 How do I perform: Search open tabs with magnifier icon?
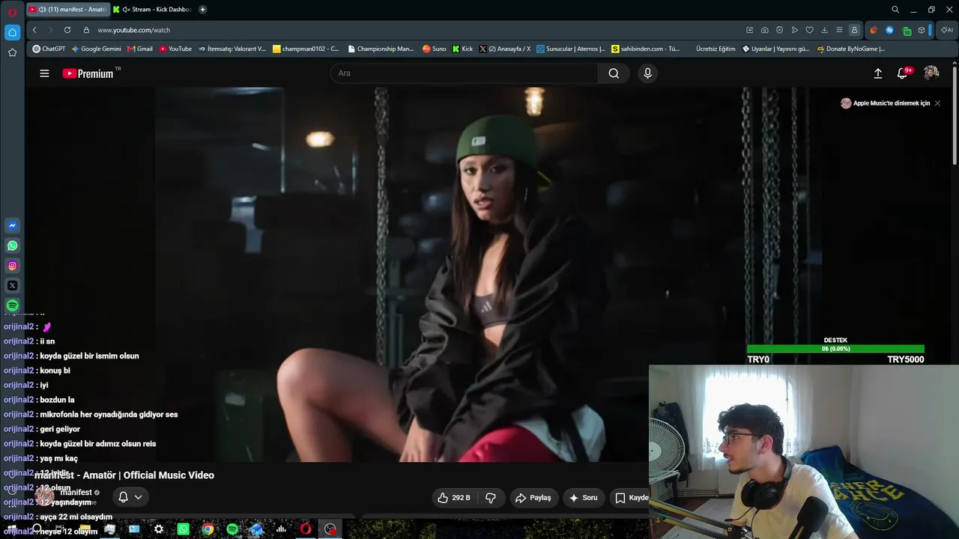895,10
